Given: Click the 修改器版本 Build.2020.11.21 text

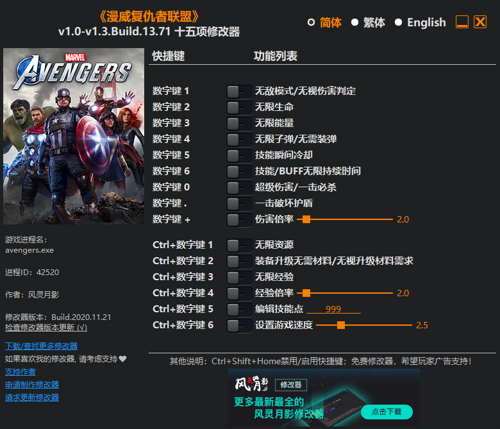Looking at the screenshot, I should [x=58, y=317].
